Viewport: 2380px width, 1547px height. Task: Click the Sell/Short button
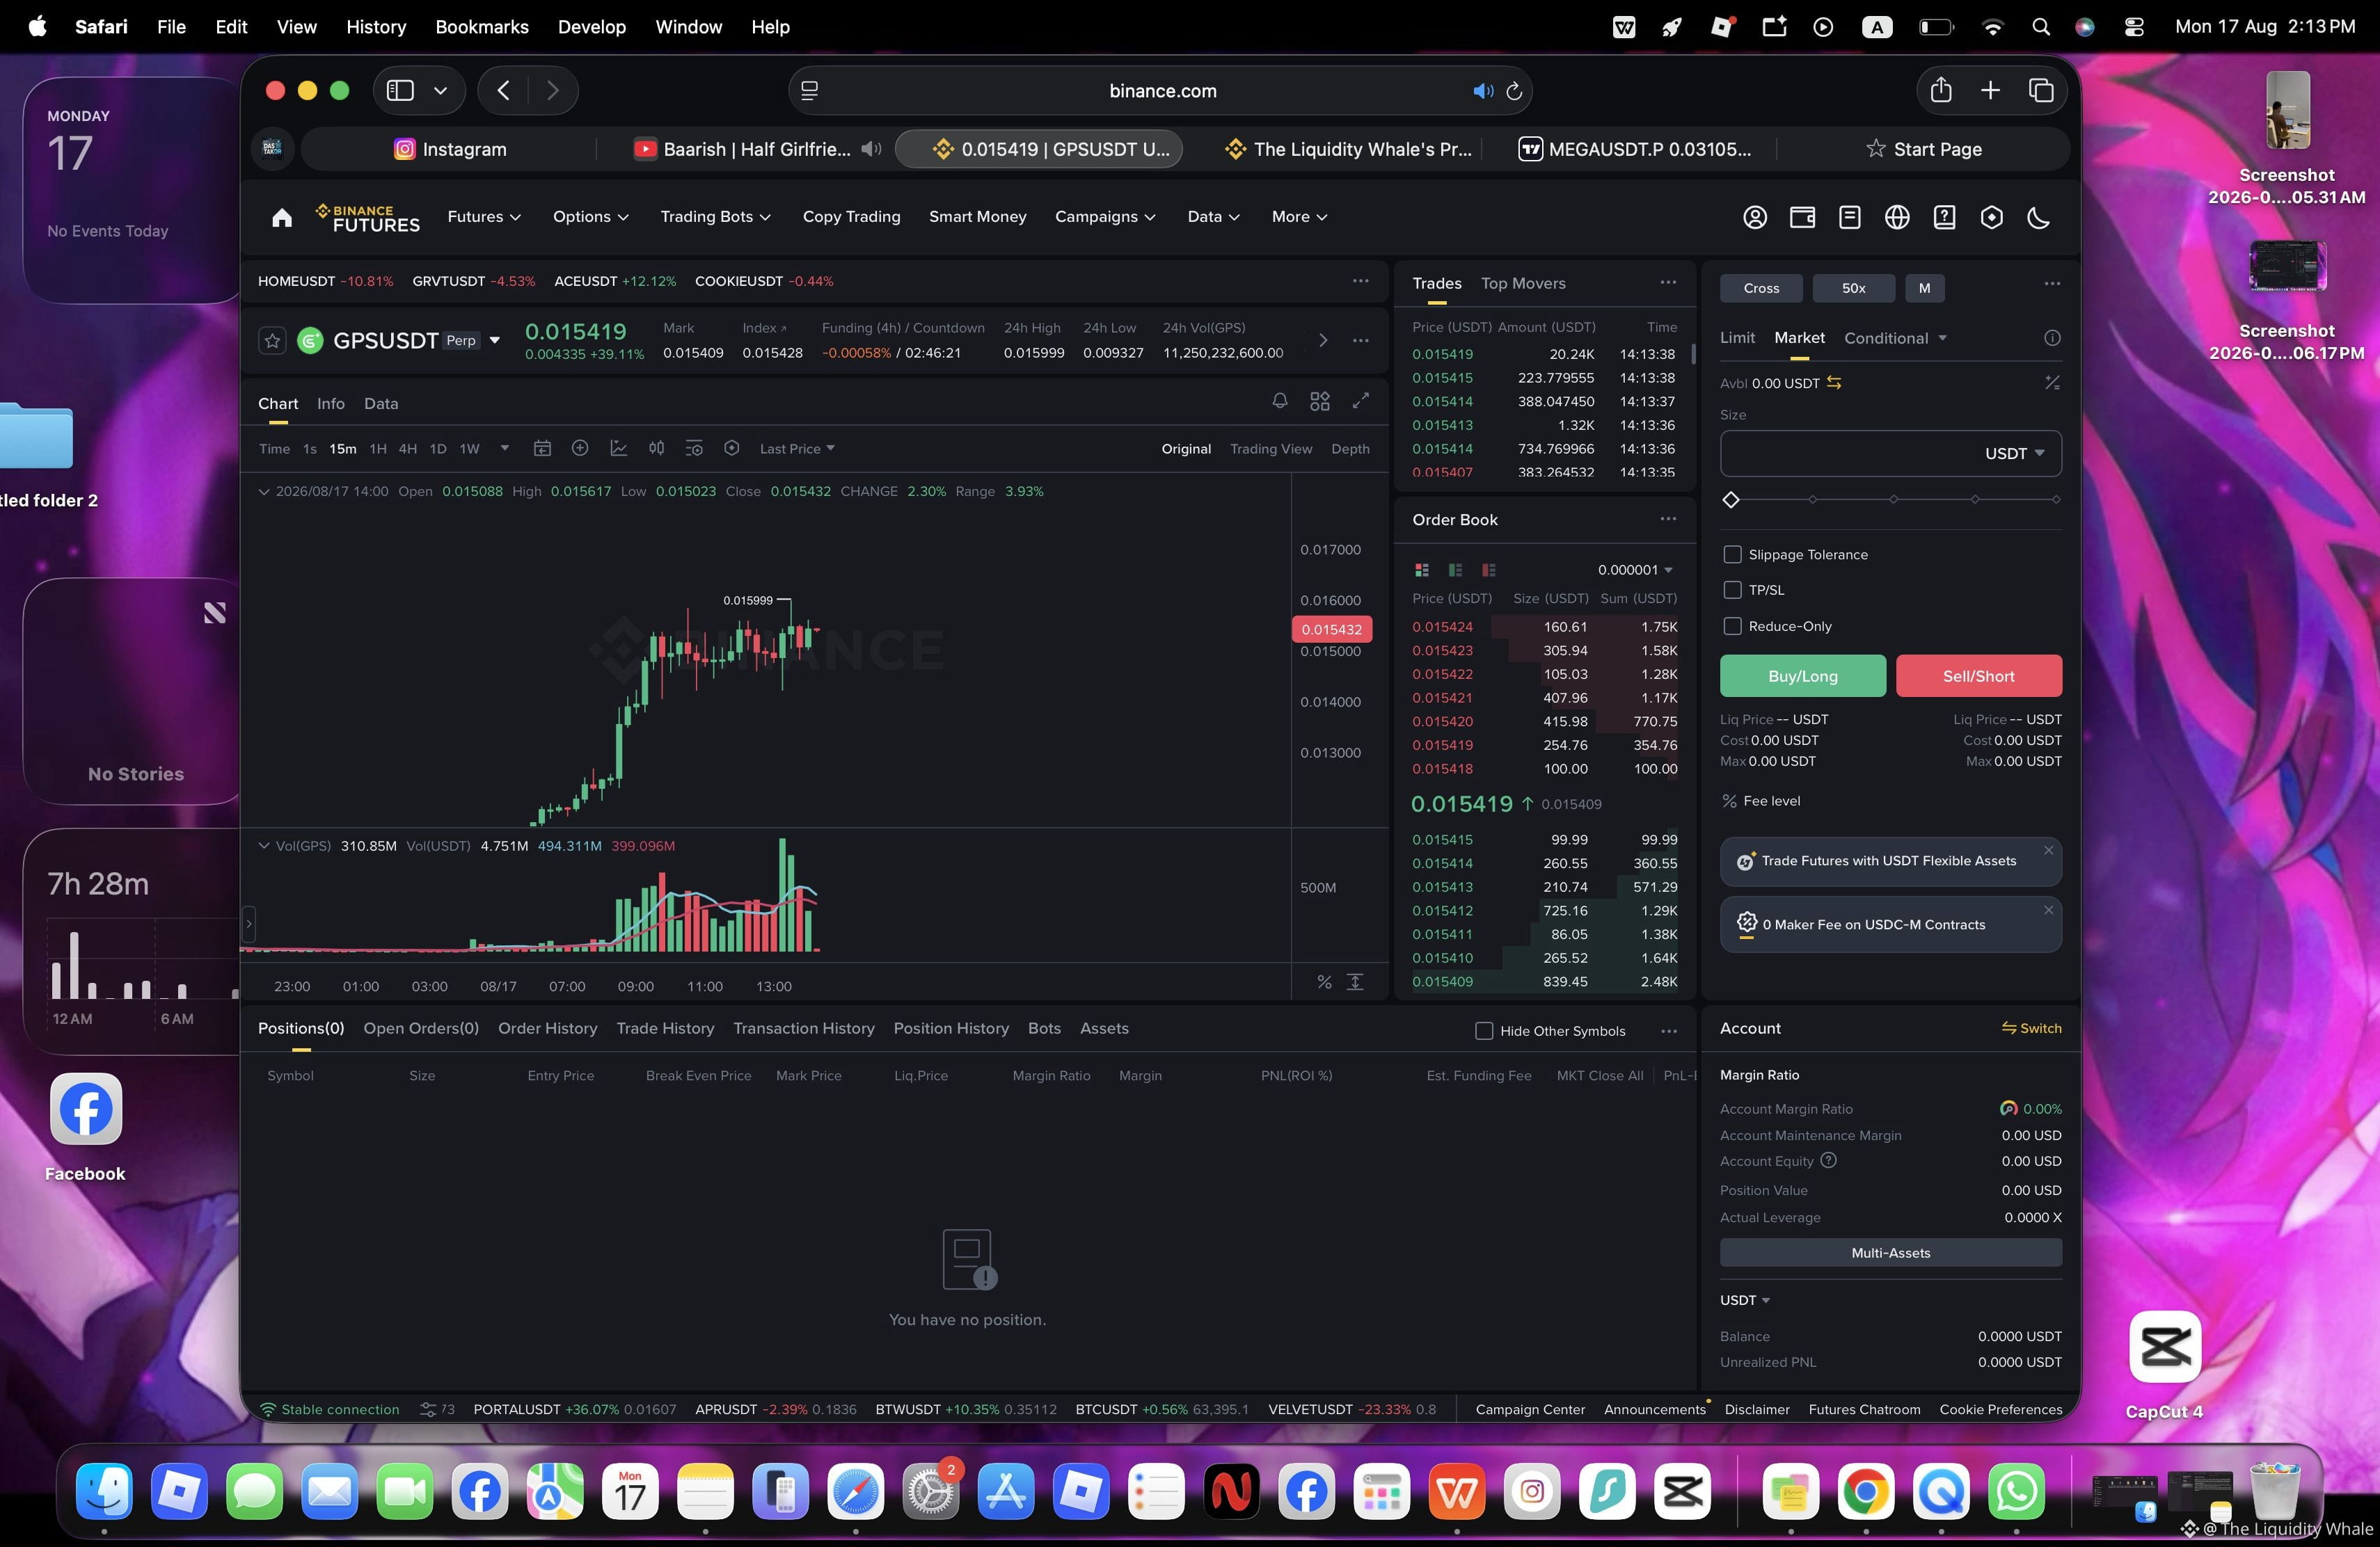[1979, 675]
